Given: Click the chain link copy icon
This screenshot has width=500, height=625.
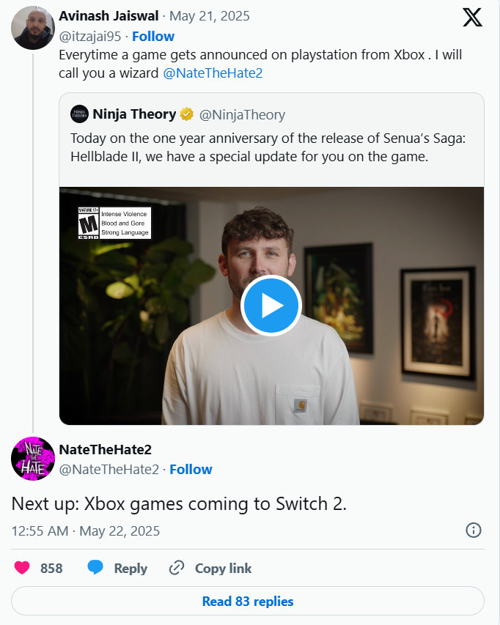Looking at the screenshot, I should pos(176,568).
